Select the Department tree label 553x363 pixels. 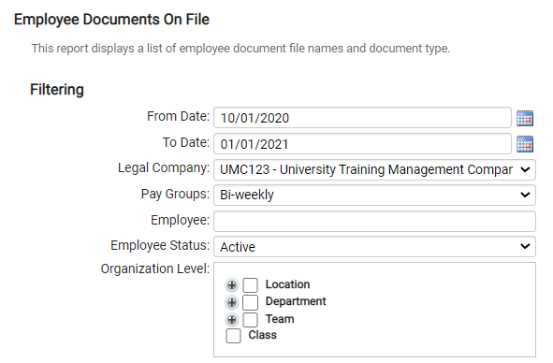(x=296, y=301)
